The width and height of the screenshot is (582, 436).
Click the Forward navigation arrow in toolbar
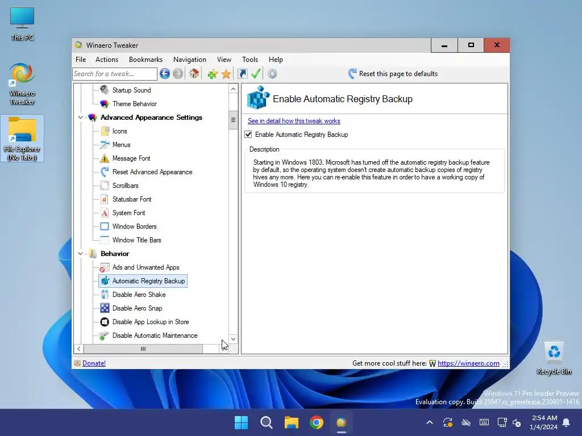tap(178, 74)
